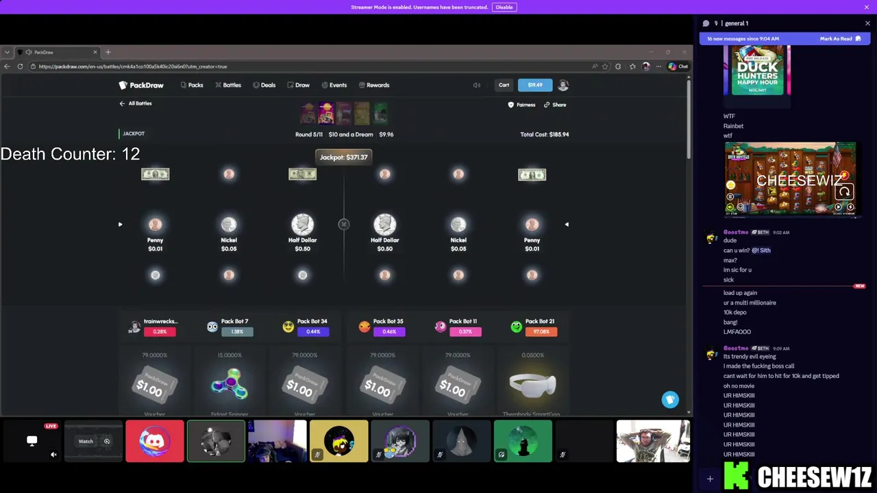The height and width of the screenshot is (493, 877).
Task: Click the PackDraw logo
Action: pyautogui.click(x=141, y=85)
